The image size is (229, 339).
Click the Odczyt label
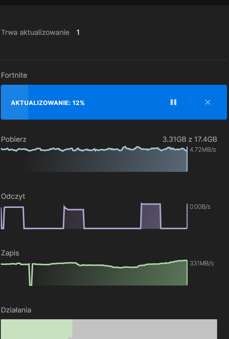pyautogui.click(x=13, y=196)
